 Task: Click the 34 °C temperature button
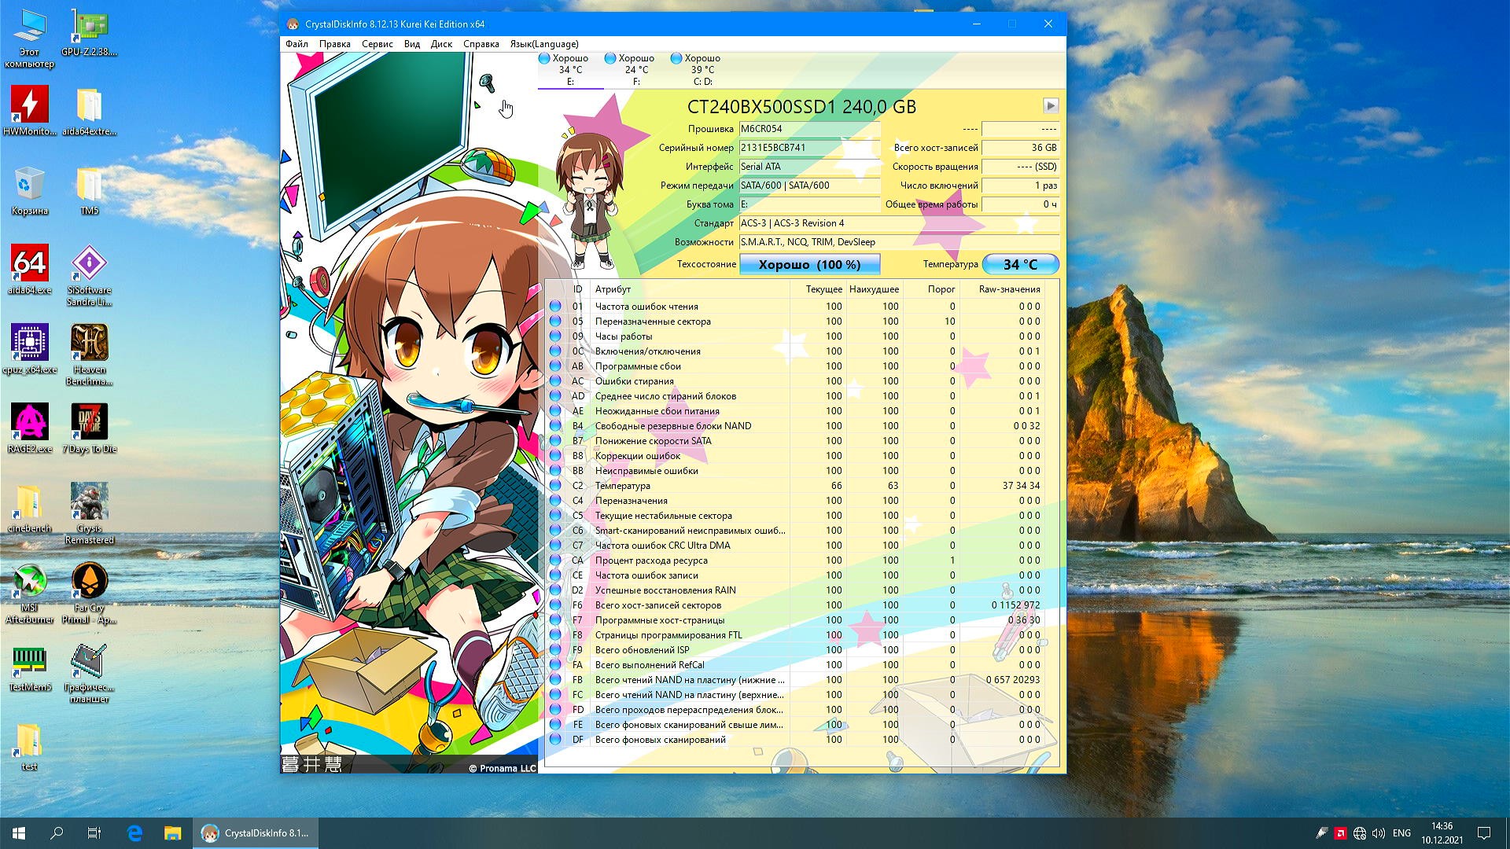click(1020, 264)
